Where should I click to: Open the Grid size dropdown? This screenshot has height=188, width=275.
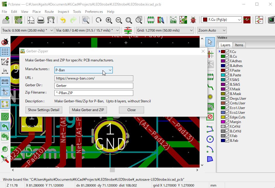(x=165, y=30)
